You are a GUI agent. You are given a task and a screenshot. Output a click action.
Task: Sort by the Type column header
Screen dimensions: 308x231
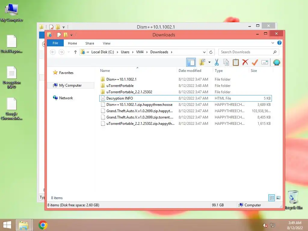click(x=219, y=70)
